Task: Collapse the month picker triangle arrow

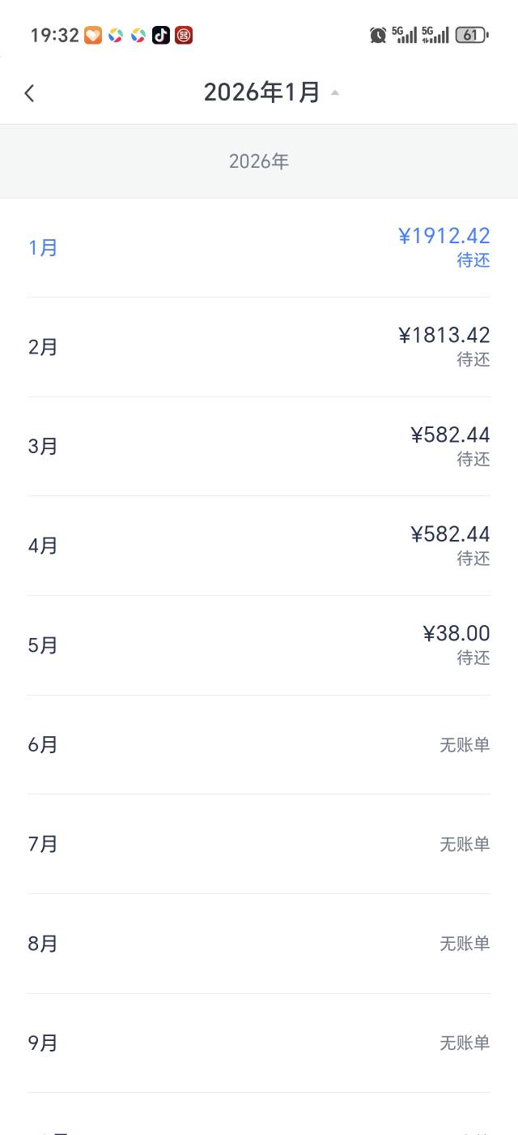Action: [335, 92]
